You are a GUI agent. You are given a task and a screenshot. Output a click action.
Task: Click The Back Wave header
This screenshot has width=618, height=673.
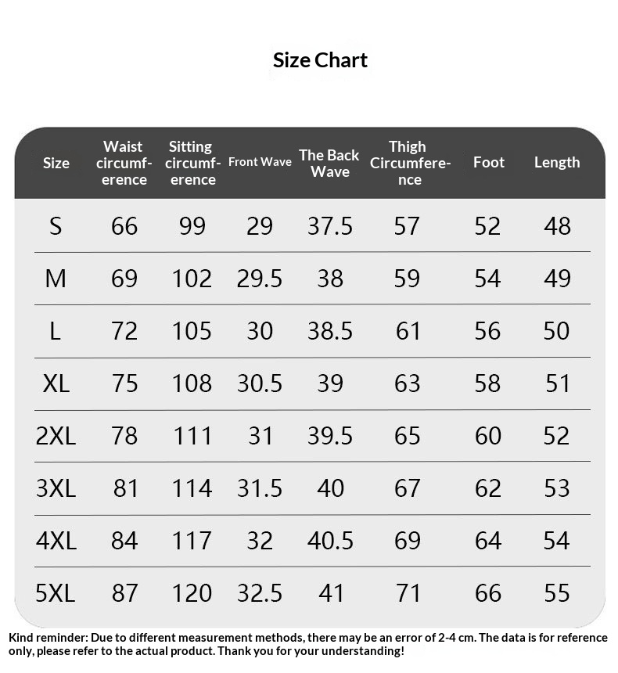point(329,163)
